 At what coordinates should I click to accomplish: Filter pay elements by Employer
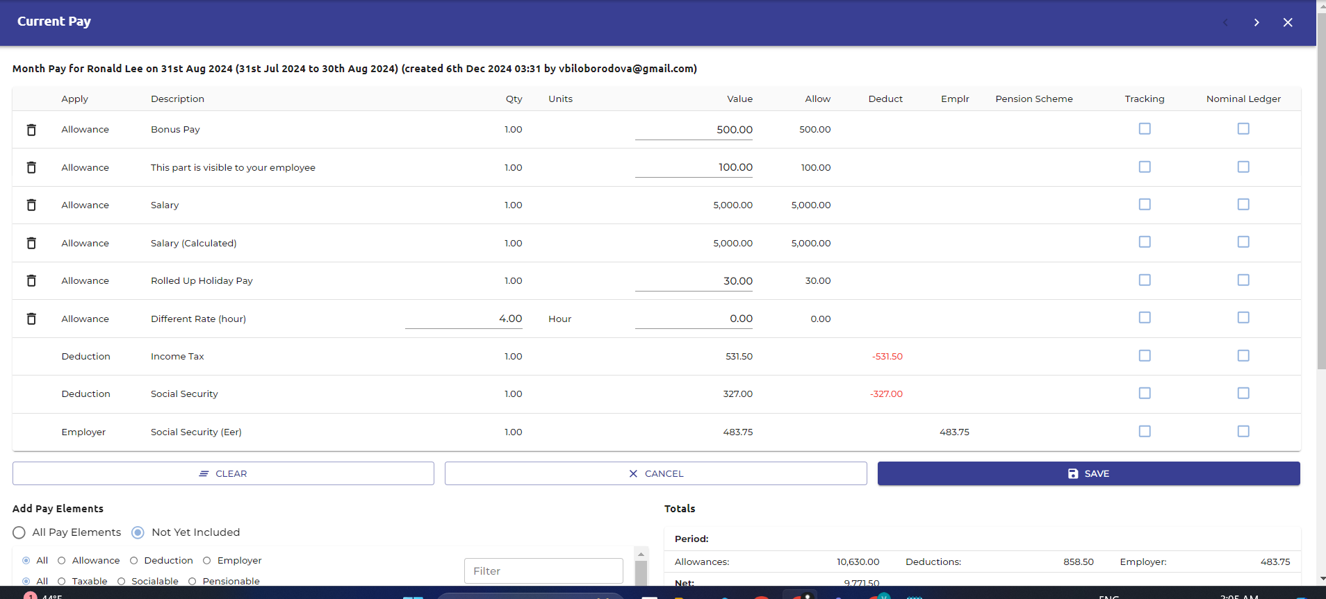coord(207,561)
